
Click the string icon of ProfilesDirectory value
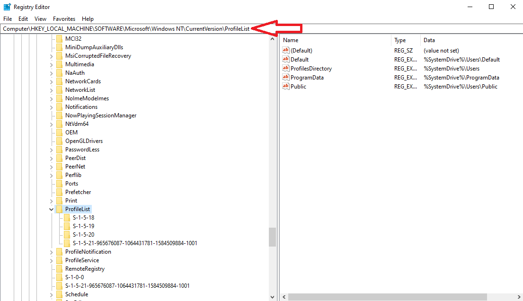[x=285, y=69]
